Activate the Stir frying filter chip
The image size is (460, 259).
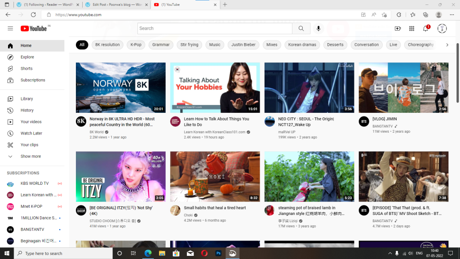pyautogui.click(x=189, y=45)
